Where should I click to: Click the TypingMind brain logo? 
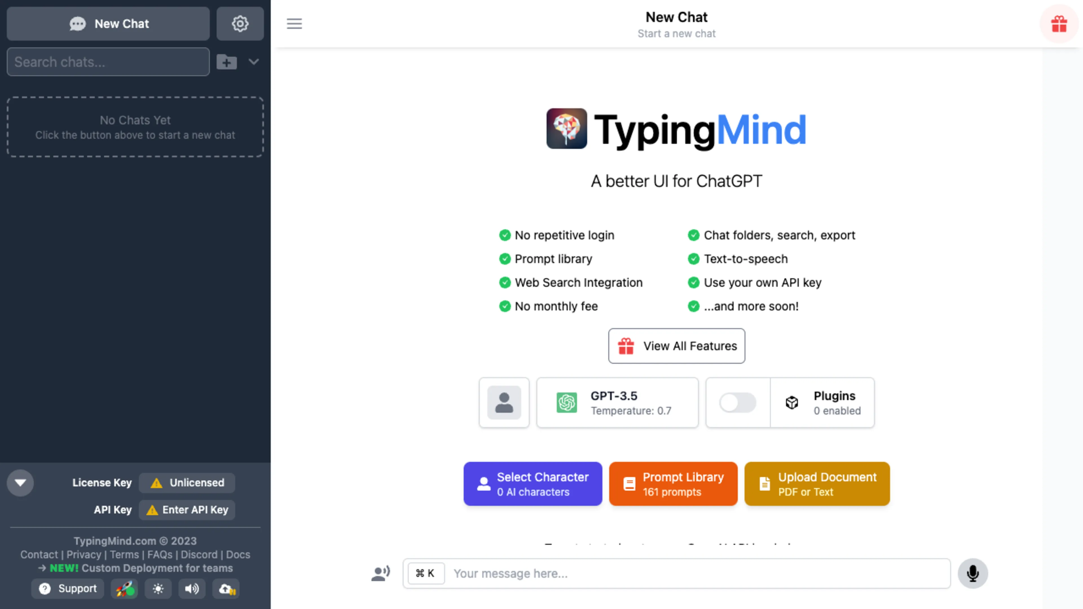click(x=567, y=129)
